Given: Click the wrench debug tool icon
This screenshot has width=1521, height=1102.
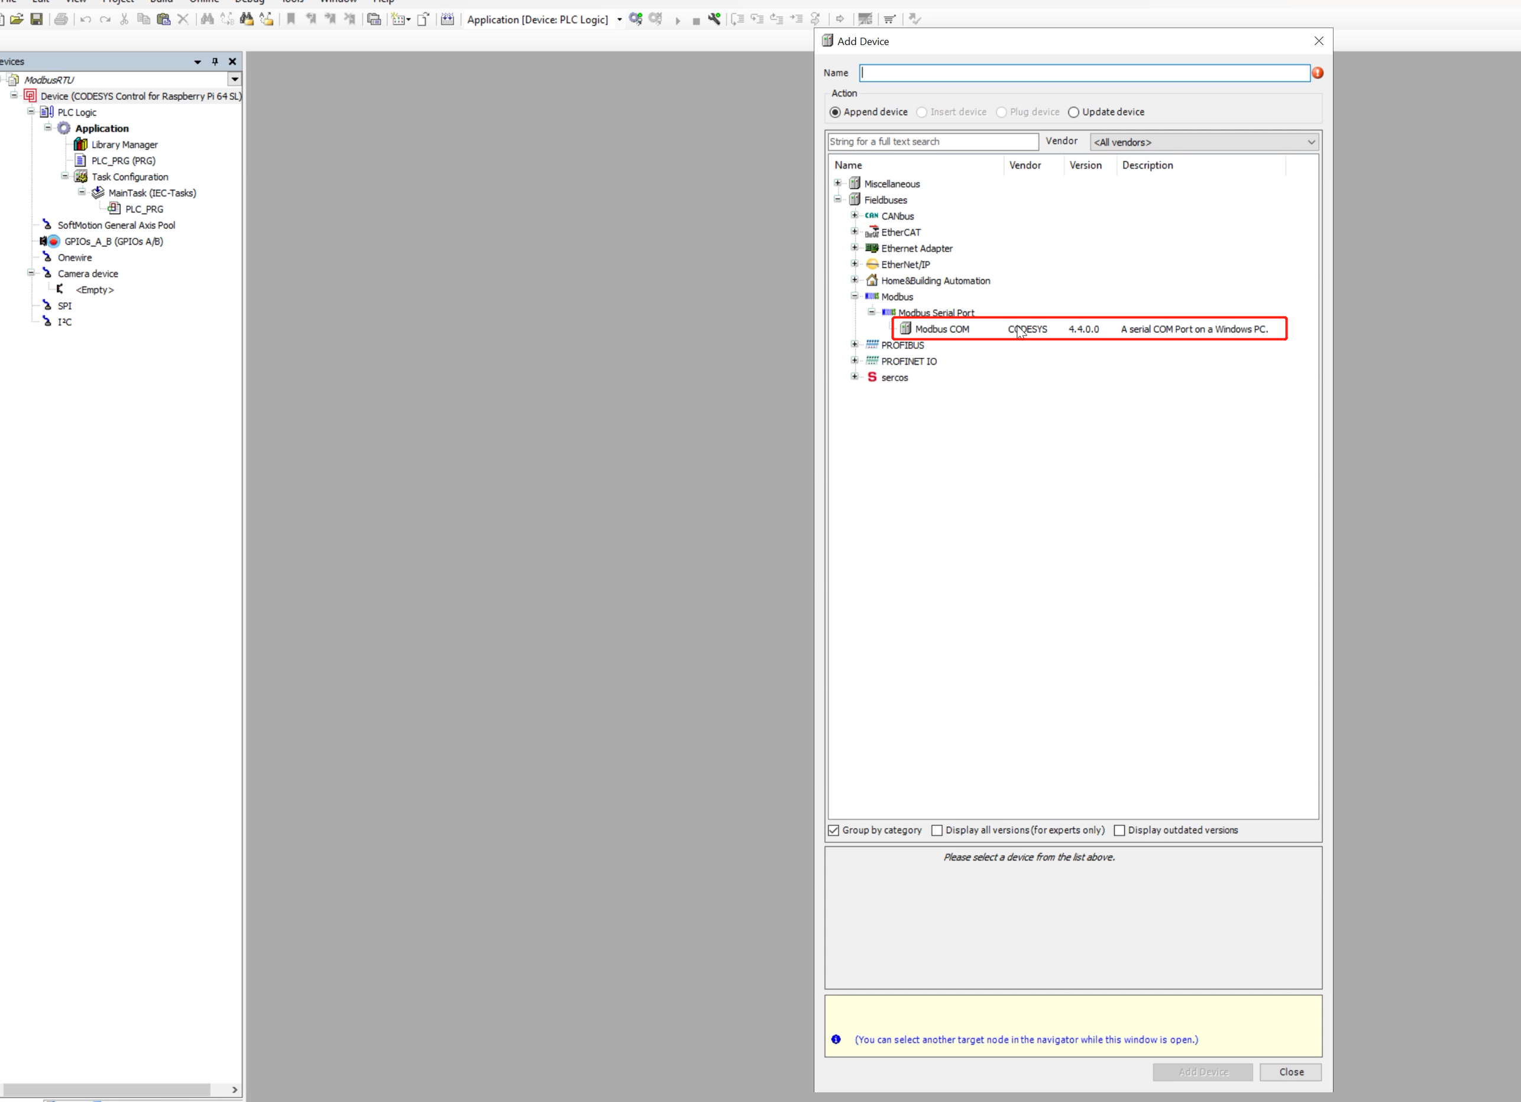Looking at the screenshot, I should pos(715,20).
